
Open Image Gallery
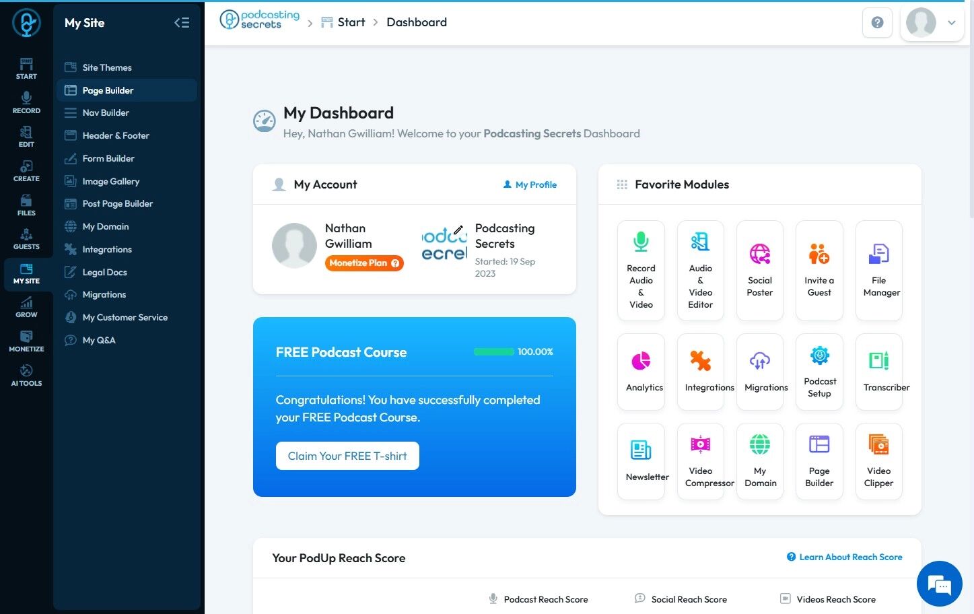click(127, 181)
